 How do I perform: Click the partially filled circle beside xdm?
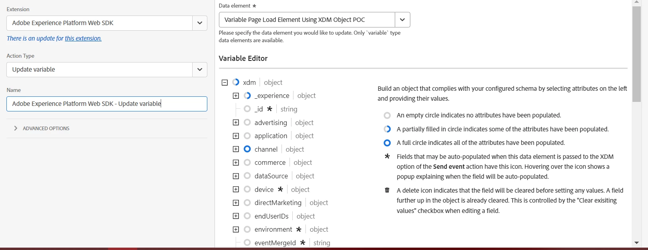pos(236,82)
